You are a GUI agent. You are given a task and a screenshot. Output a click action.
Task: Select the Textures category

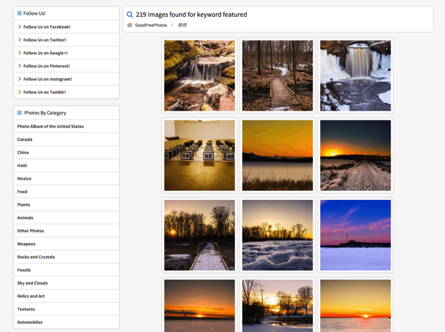pos(26,309)
